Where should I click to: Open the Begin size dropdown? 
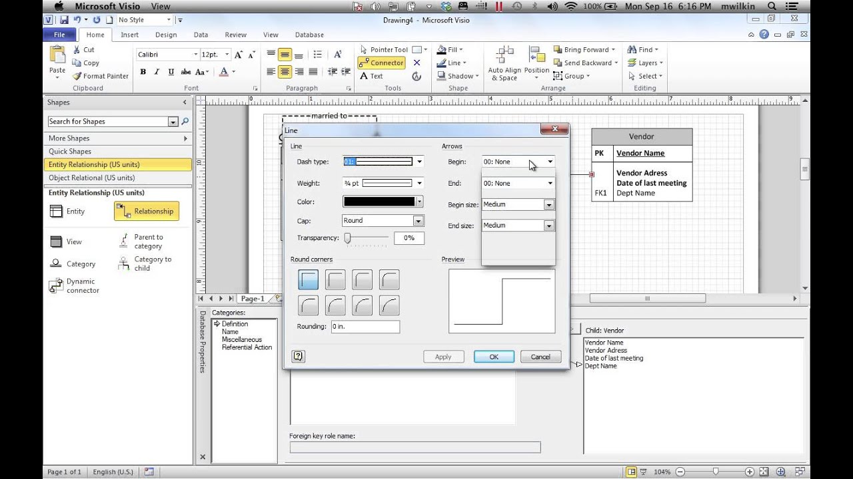tap(549, 204)
